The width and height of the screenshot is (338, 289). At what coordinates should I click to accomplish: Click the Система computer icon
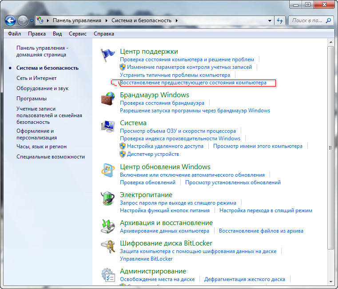point(108,127)
